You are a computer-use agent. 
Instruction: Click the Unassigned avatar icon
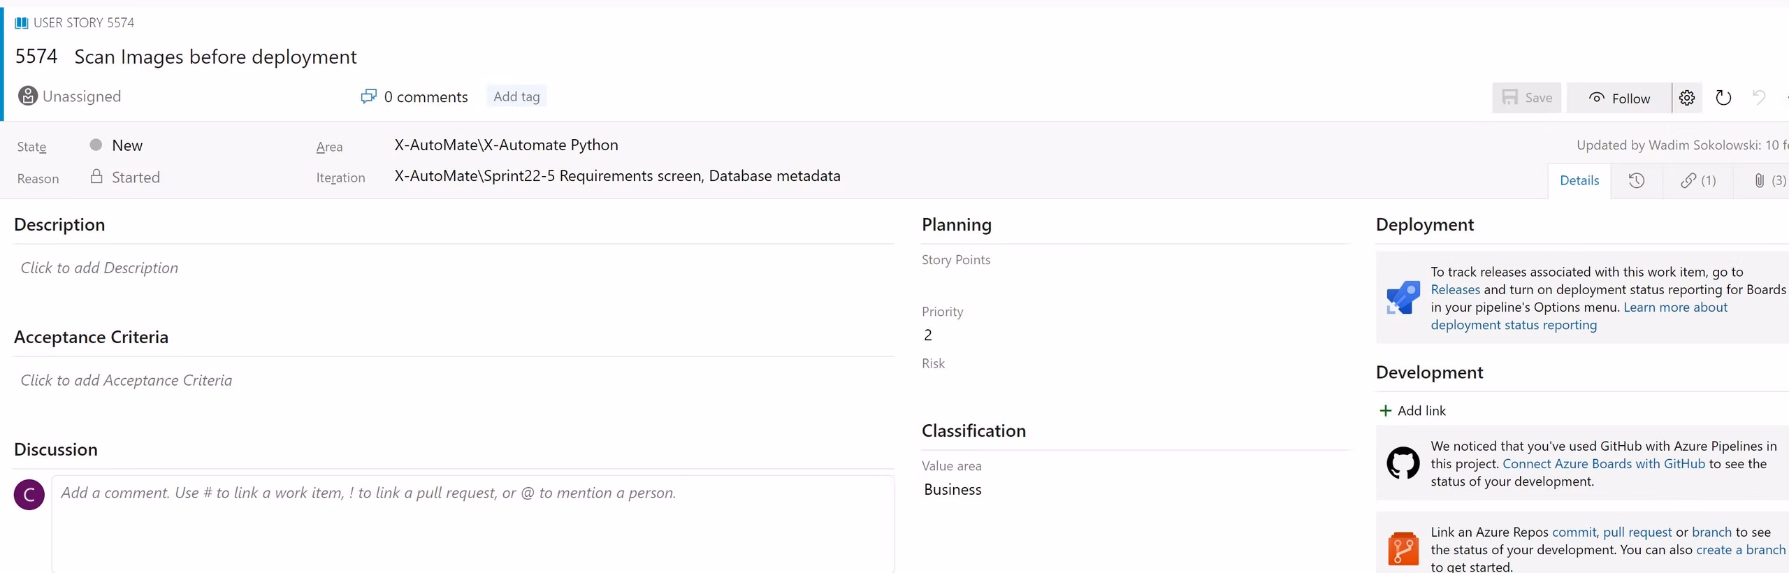[28, 96]
